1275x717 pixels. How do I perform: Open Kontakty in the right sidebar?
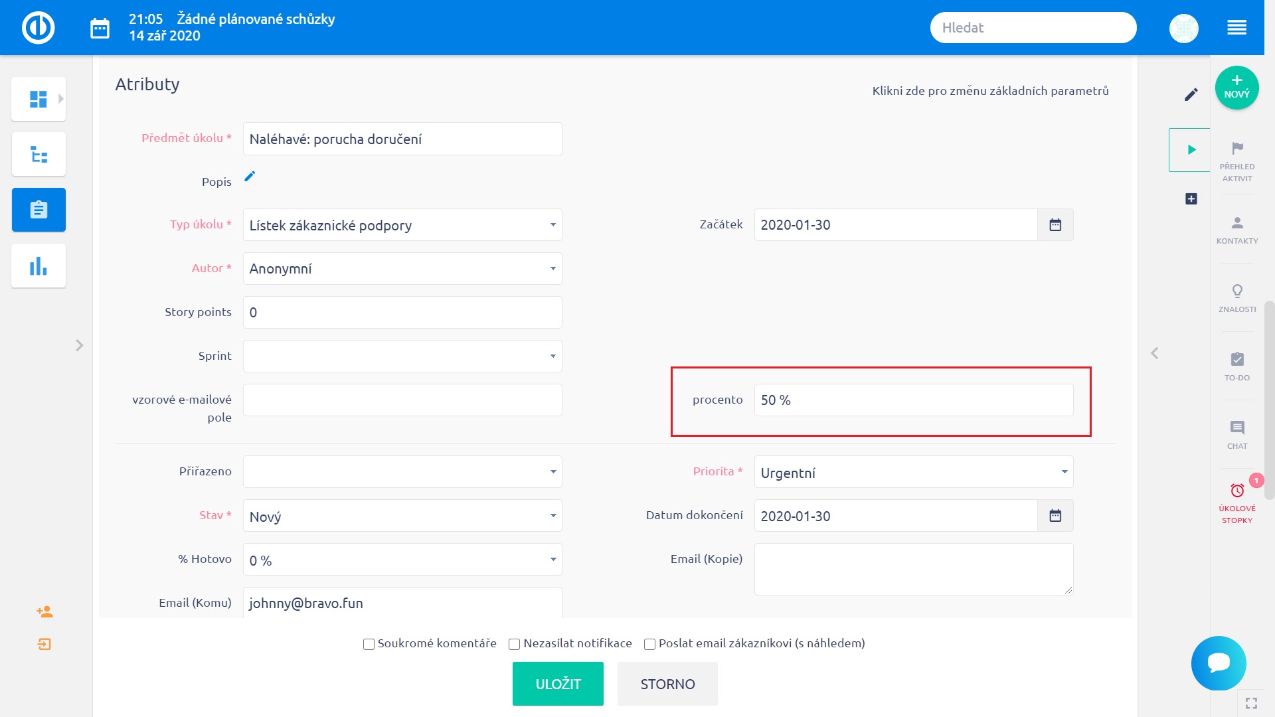(1237, 229)
